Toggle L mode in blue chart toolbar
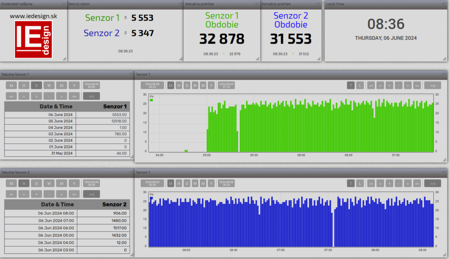450x259 pixels. pyautogui.click(x=360, y=183)
